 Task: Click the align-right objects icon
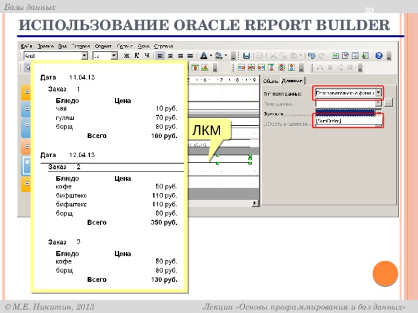point(261,67)
